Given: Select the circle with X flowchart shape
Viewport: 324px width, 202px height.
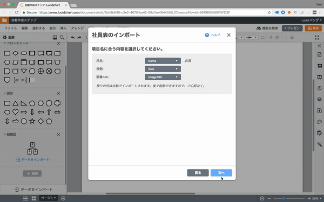Looking at the screenshot, I should point(49,71).
